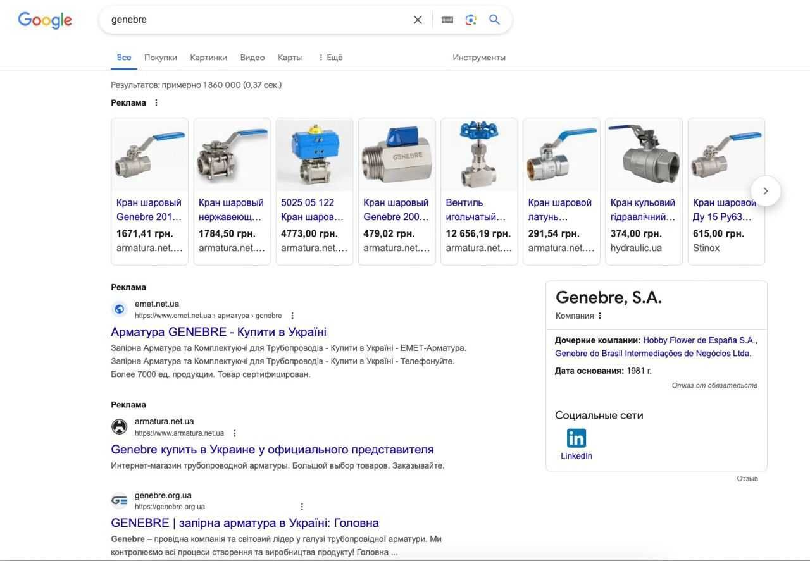This screenshot has height=561, width=810.
Task: Open brass valve image priced 291,54 грн.
Action: [561, 155]
